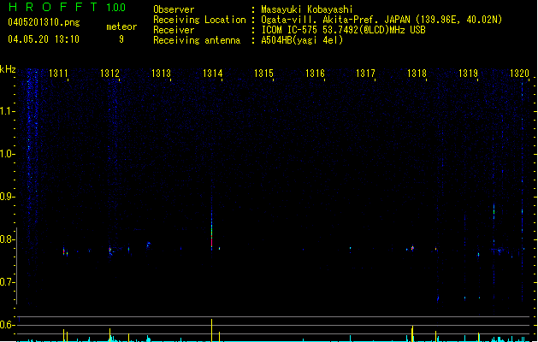Viewport: 538px width, 342px height.
Task: Click the 0.6 kHz frequency axis label
Action: [7, 325]
